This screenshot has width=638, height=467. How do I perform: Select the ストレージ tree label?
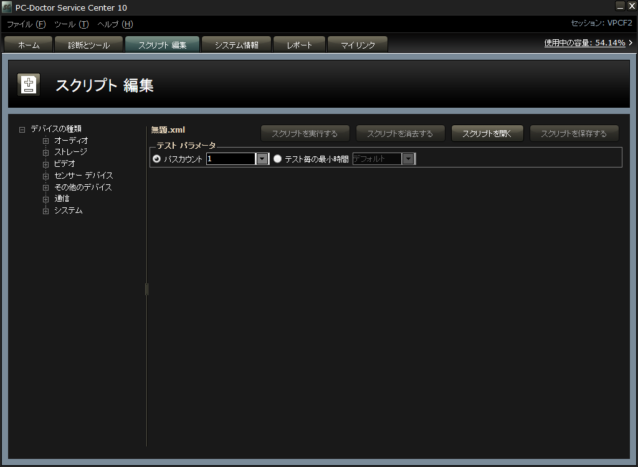[71, 152]
